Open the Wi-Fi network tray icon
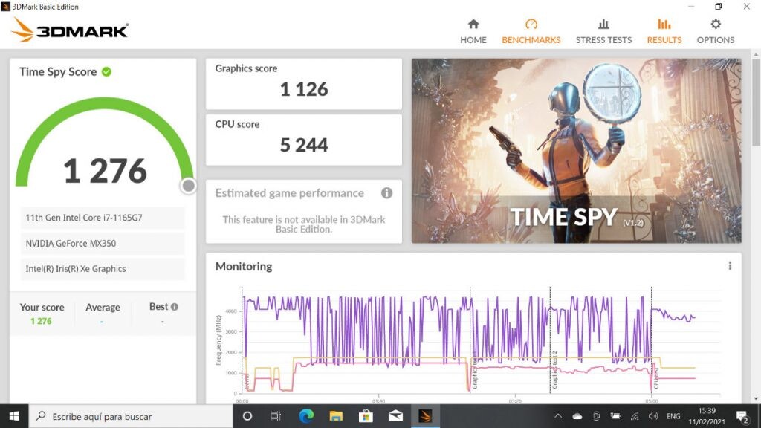 click(x=635, y=416)
